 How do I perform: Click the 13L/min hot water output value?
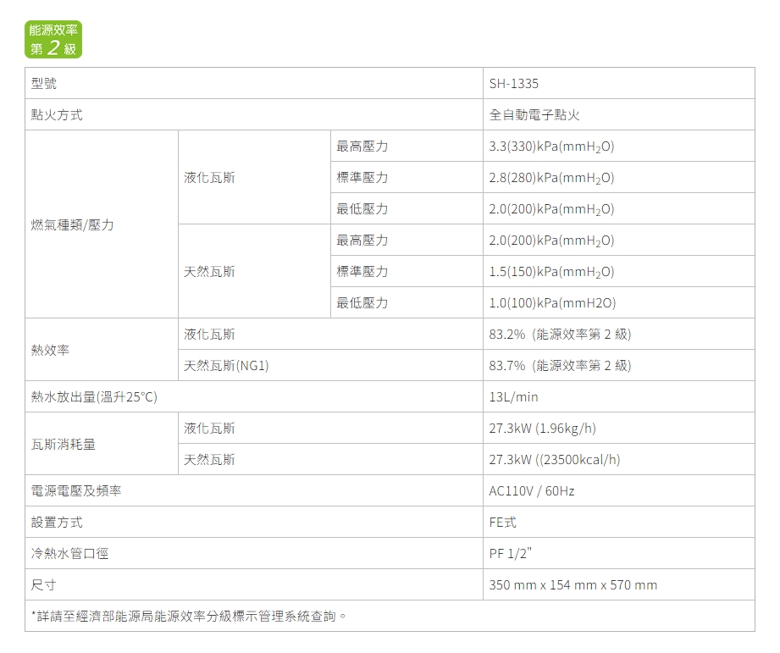point(513,397)
